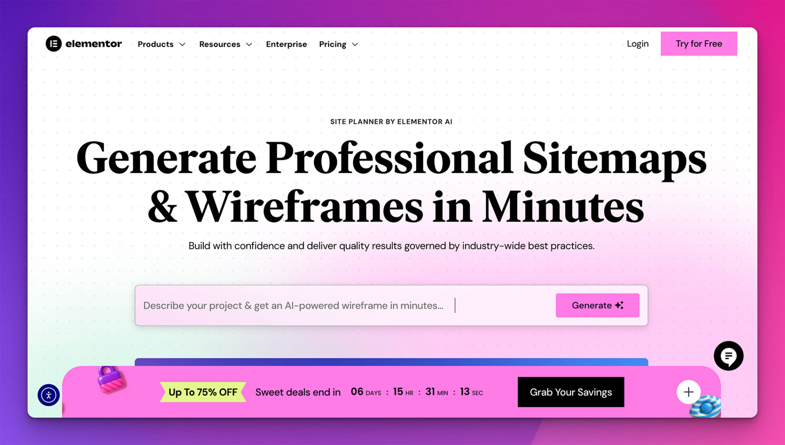Open the Enterprise menu item
The height and width of the screenshot is (445, 785).
tap(286, 44)
